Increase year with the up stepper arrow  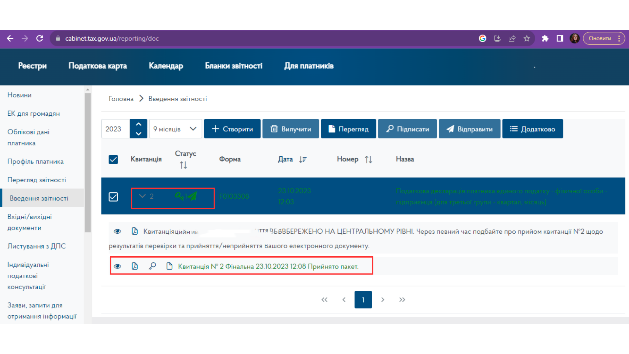[x=139, y=124]
